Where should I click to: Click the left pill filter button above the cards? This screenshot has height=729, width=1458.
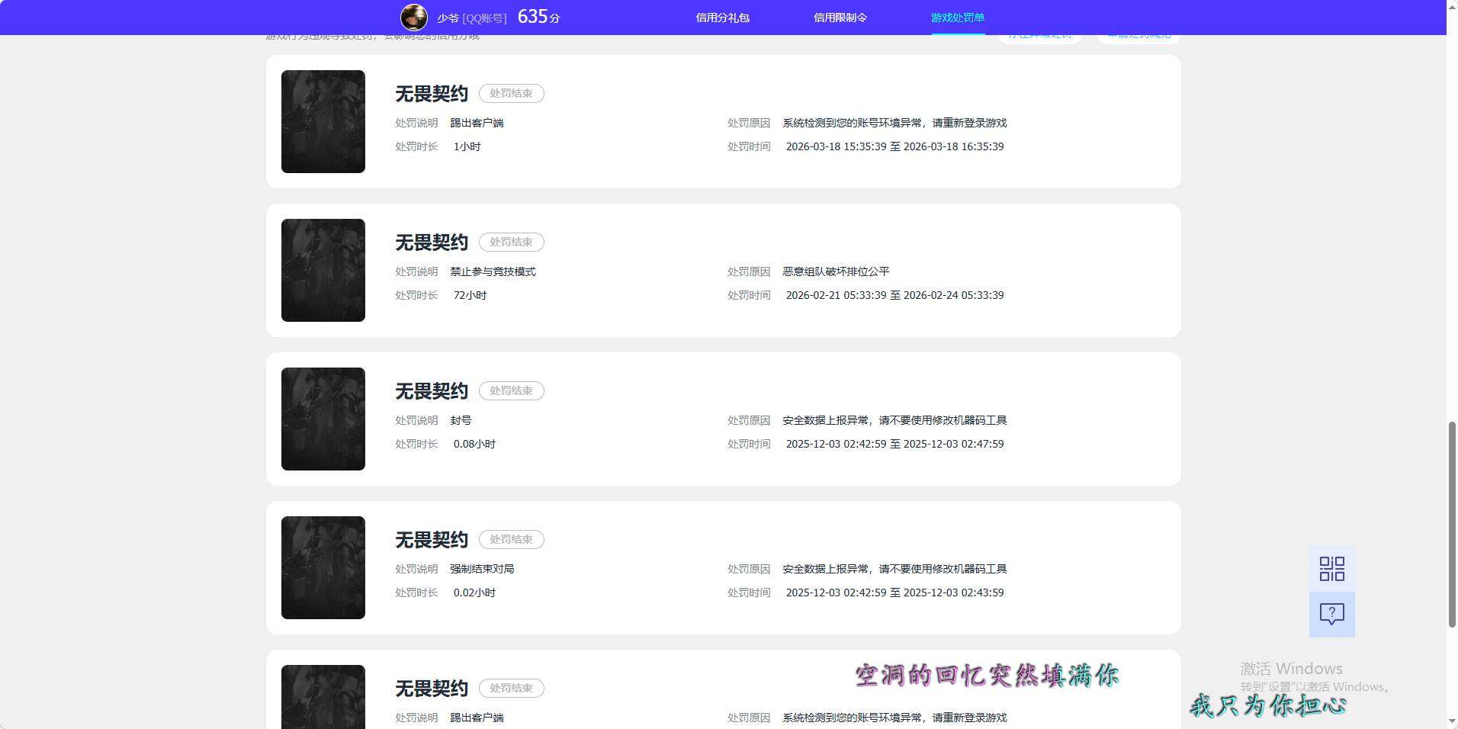coord(1039,34)
